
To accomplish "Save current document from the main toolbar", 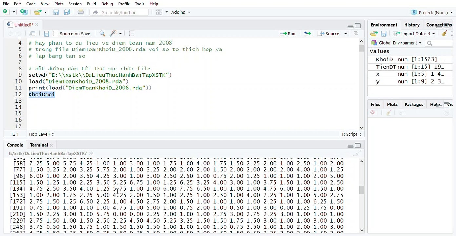I will (56, 12).
